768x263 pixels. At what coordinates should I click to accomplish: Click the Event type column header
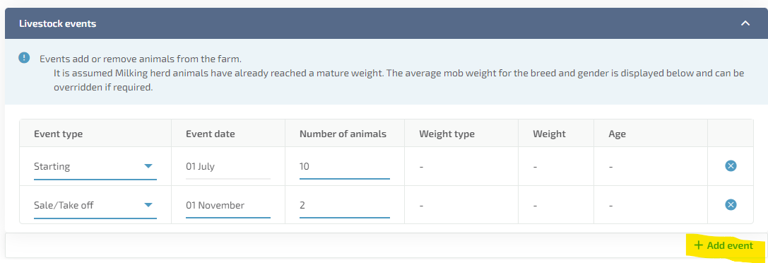(58, 134)
